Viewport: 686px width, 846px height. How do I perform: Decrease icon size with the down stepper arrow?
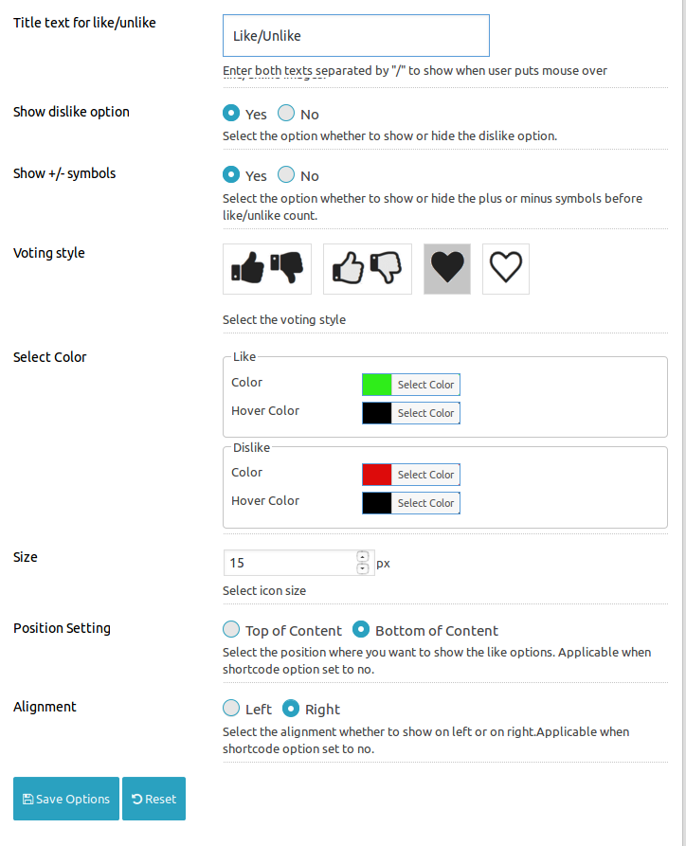pos(363,568)
